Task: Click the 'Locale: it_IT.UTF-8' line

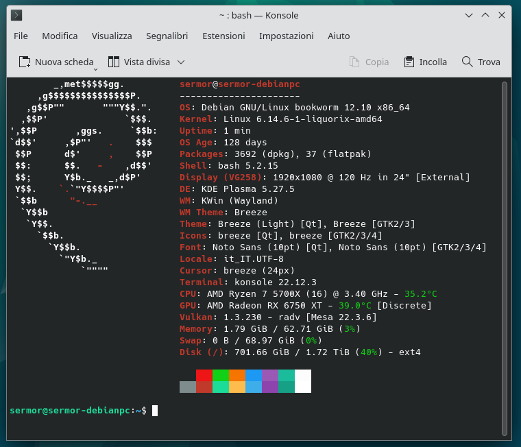Action: [x=232, y=258]
